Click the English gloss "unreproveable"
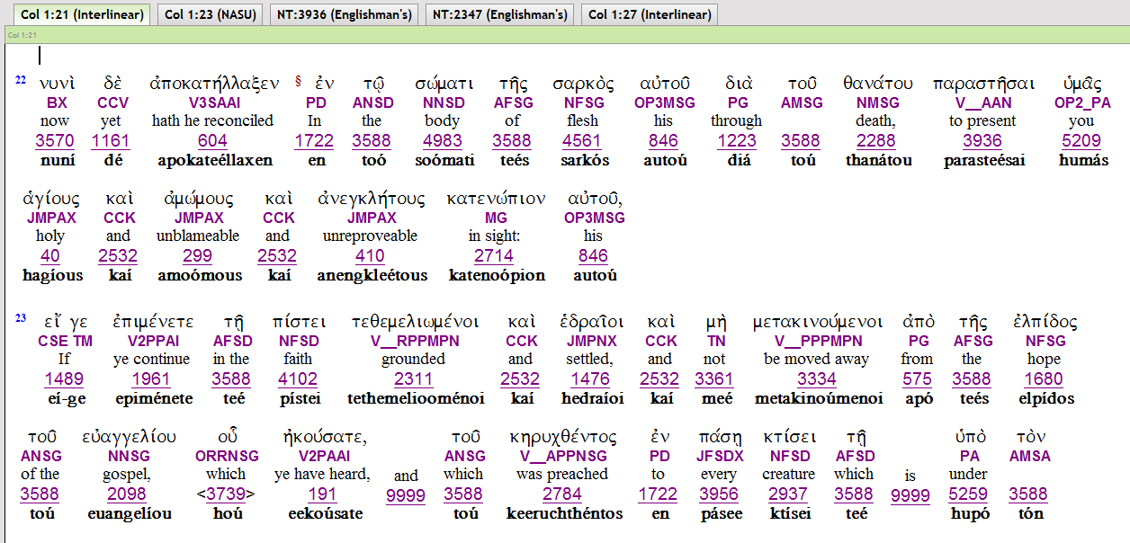The height and width of the screenshot is (543, 1130). tap(370, 236)
